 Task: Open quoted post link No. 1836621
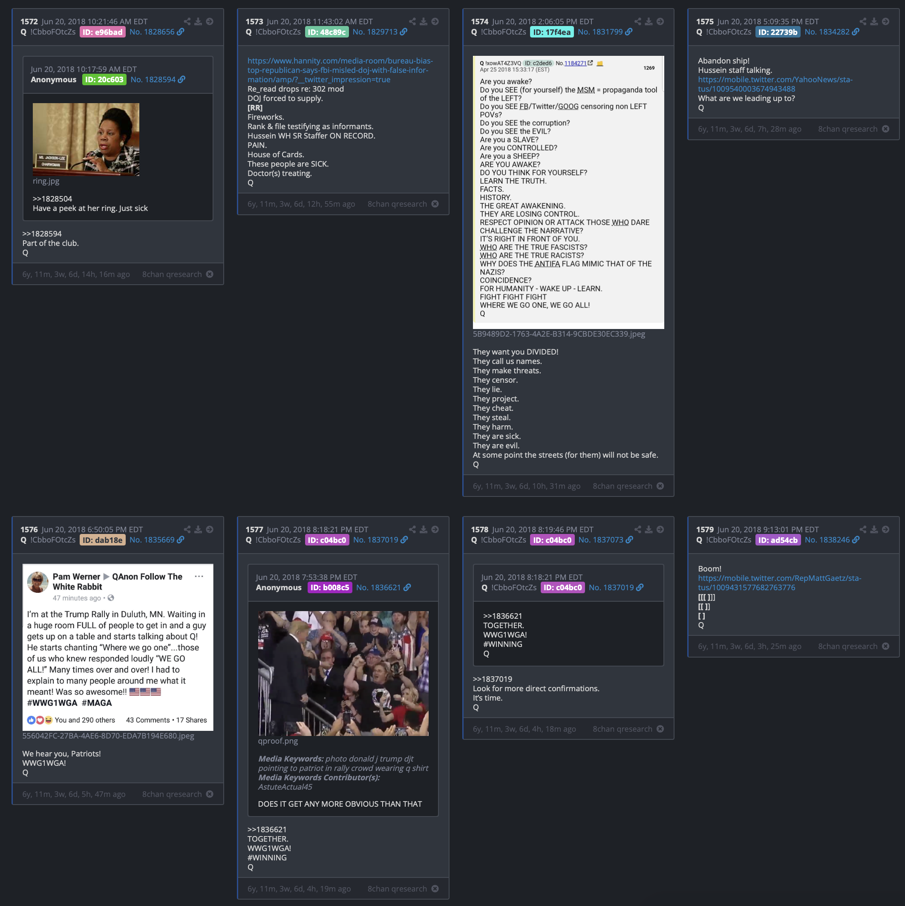coord(383,588)
